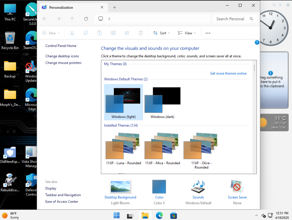292x220 pixels.
Task: Open the Backup folder on desktop
Action: [x=10, y=69]
